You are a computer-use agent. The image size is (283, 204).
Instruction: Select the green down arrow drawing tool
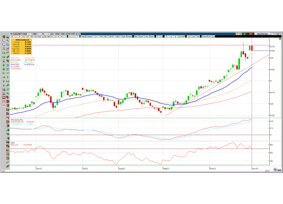coord(4,85)
